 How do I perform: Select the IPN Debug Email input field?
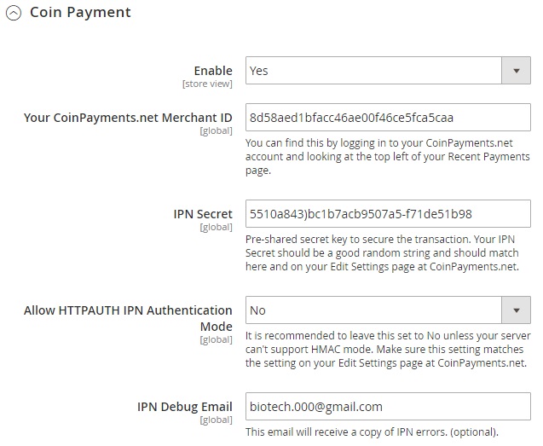point(388,407)
